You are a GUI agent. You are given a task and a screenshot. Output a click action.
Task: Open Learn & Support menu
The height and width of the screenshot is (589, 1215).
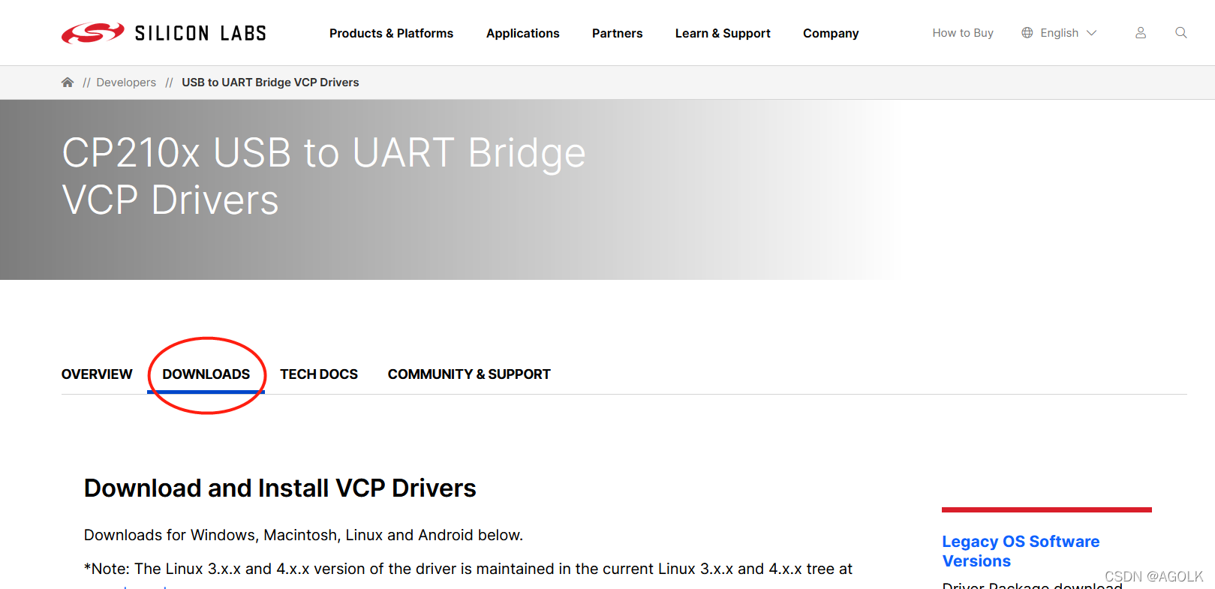(723, 33)
